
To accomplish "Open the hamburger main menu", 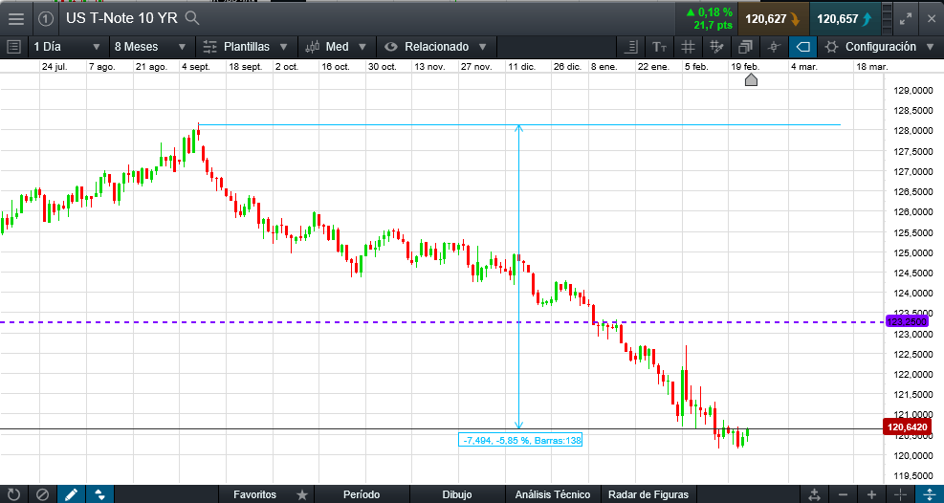I will coord(16,19).
